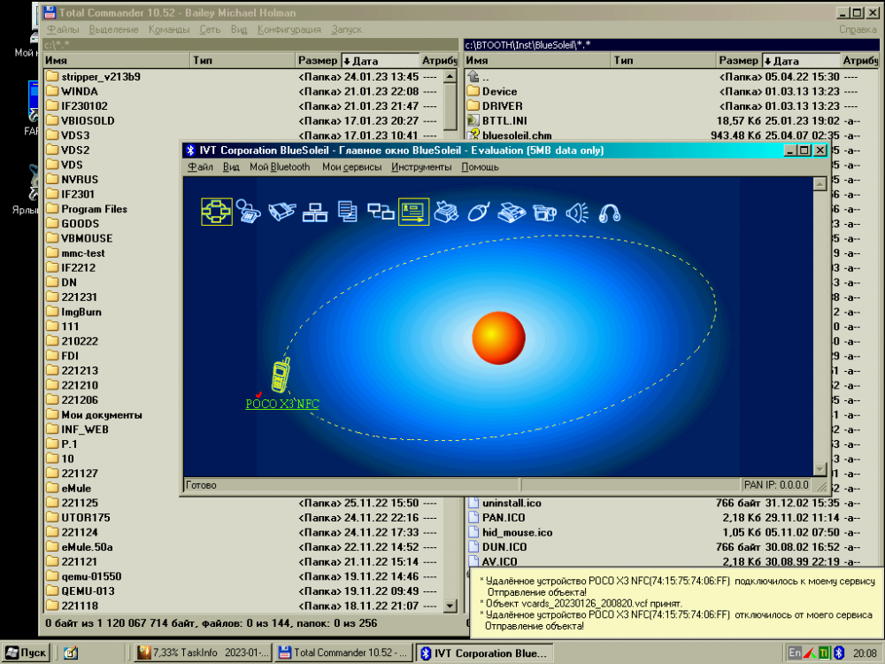Open Конфигурация menu in Total Commander

point(289,29)
